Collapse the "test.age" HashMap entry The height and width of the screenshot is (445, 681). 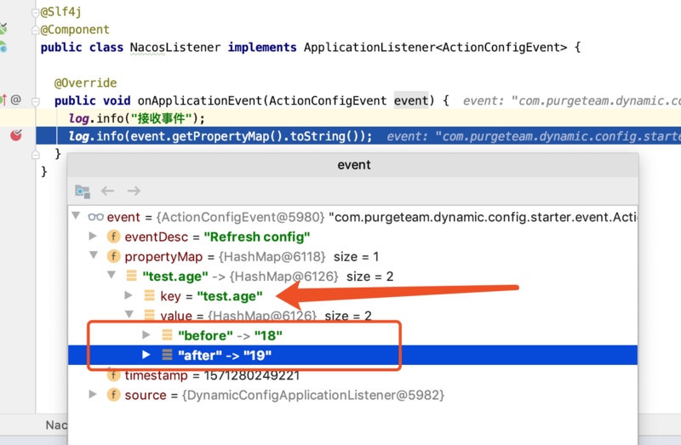pyautogui.click(x=112, y=274)
